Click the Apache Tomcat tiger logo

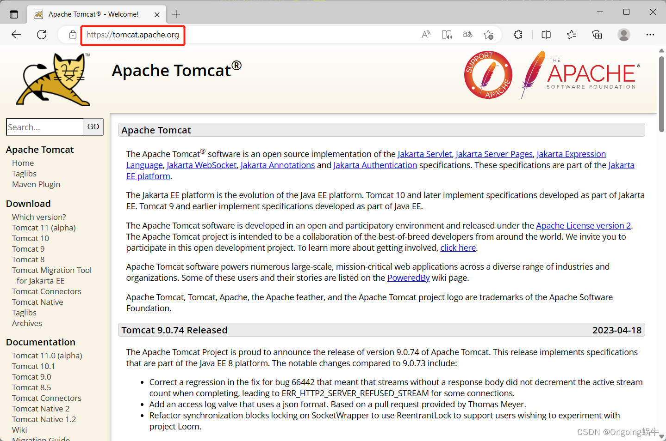pyautogui.click(x=52, y=79)
